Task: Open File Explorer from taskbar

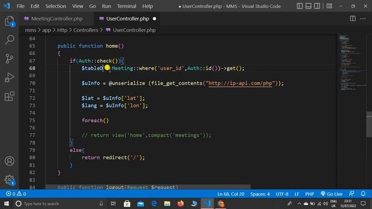Action: coord(167,204)
